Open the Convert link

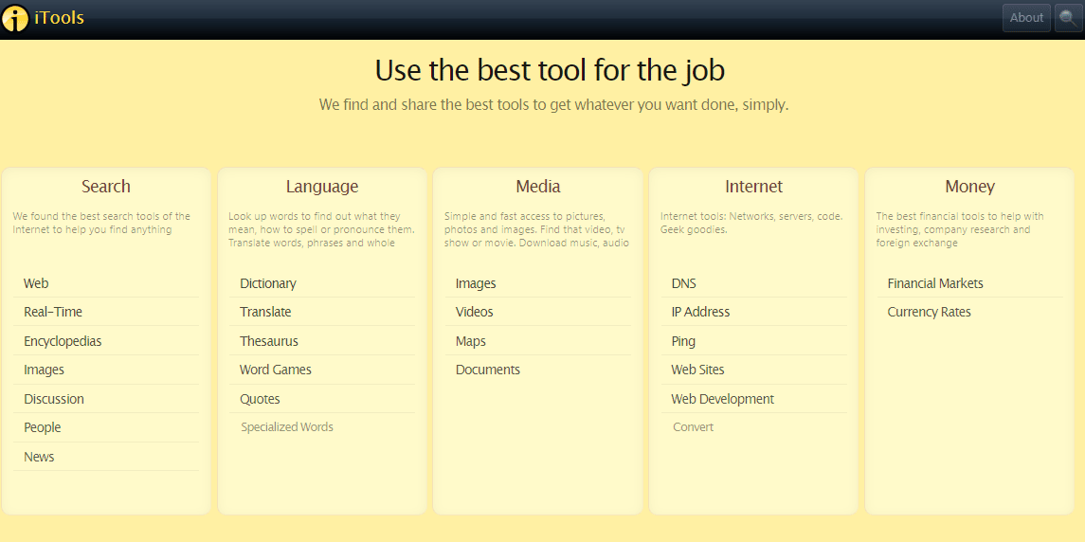[693, 427]
